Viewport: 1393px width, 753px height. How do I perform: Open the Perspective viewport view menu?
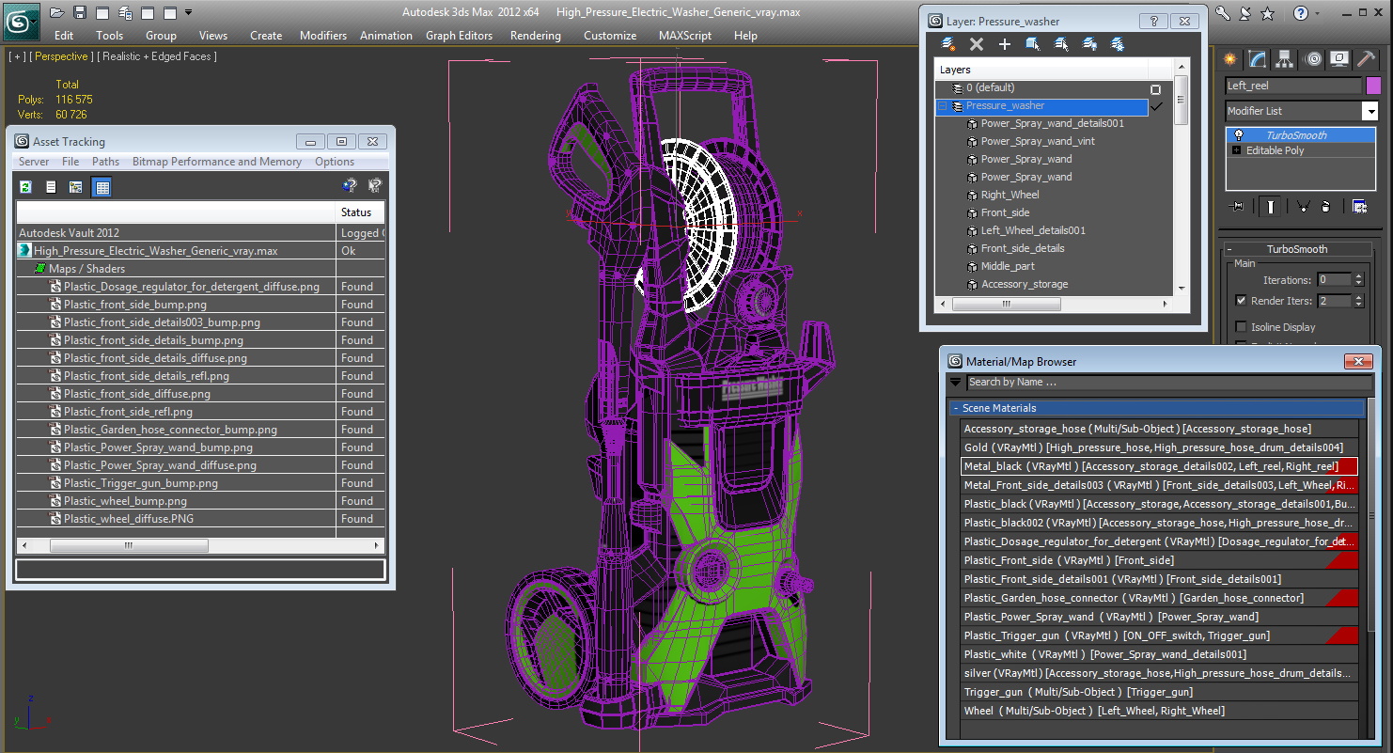click(61, 56)
